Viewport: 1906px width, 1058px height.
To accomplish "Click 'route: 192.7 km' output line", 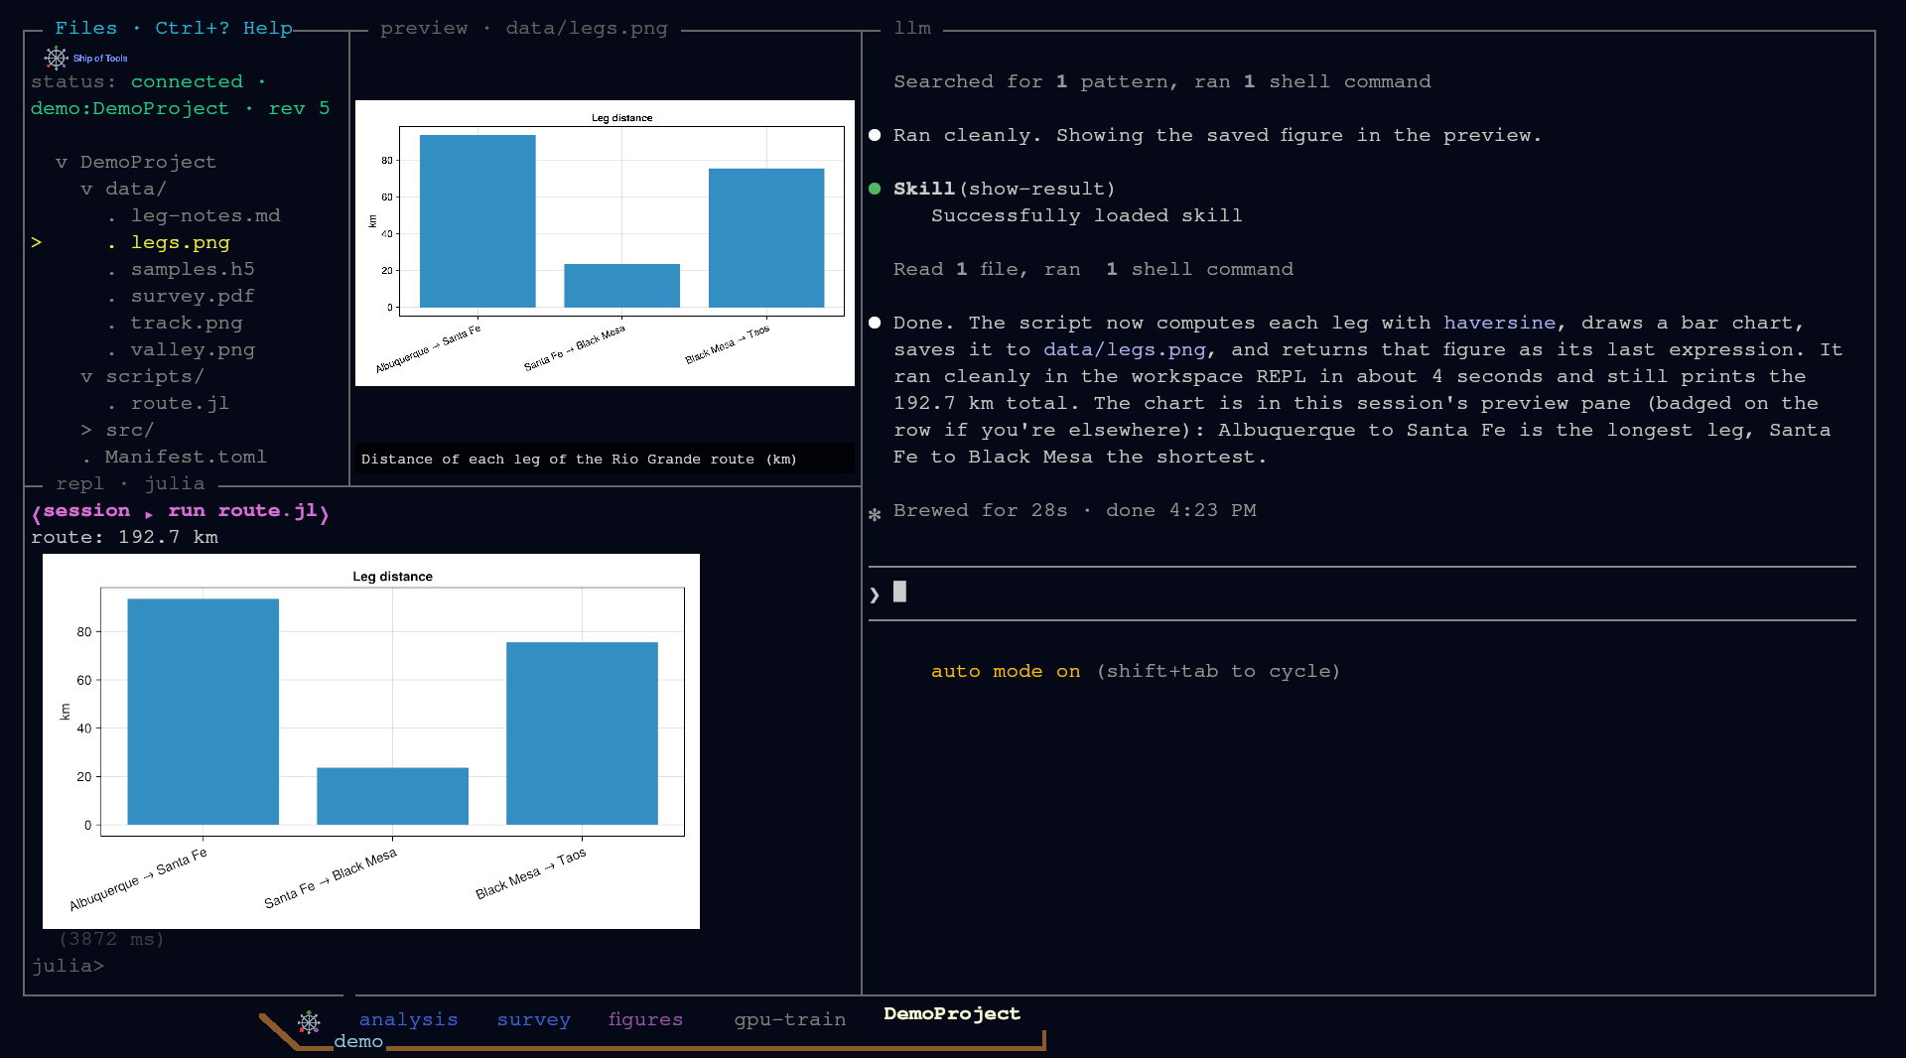I will (x=124, y=537).
